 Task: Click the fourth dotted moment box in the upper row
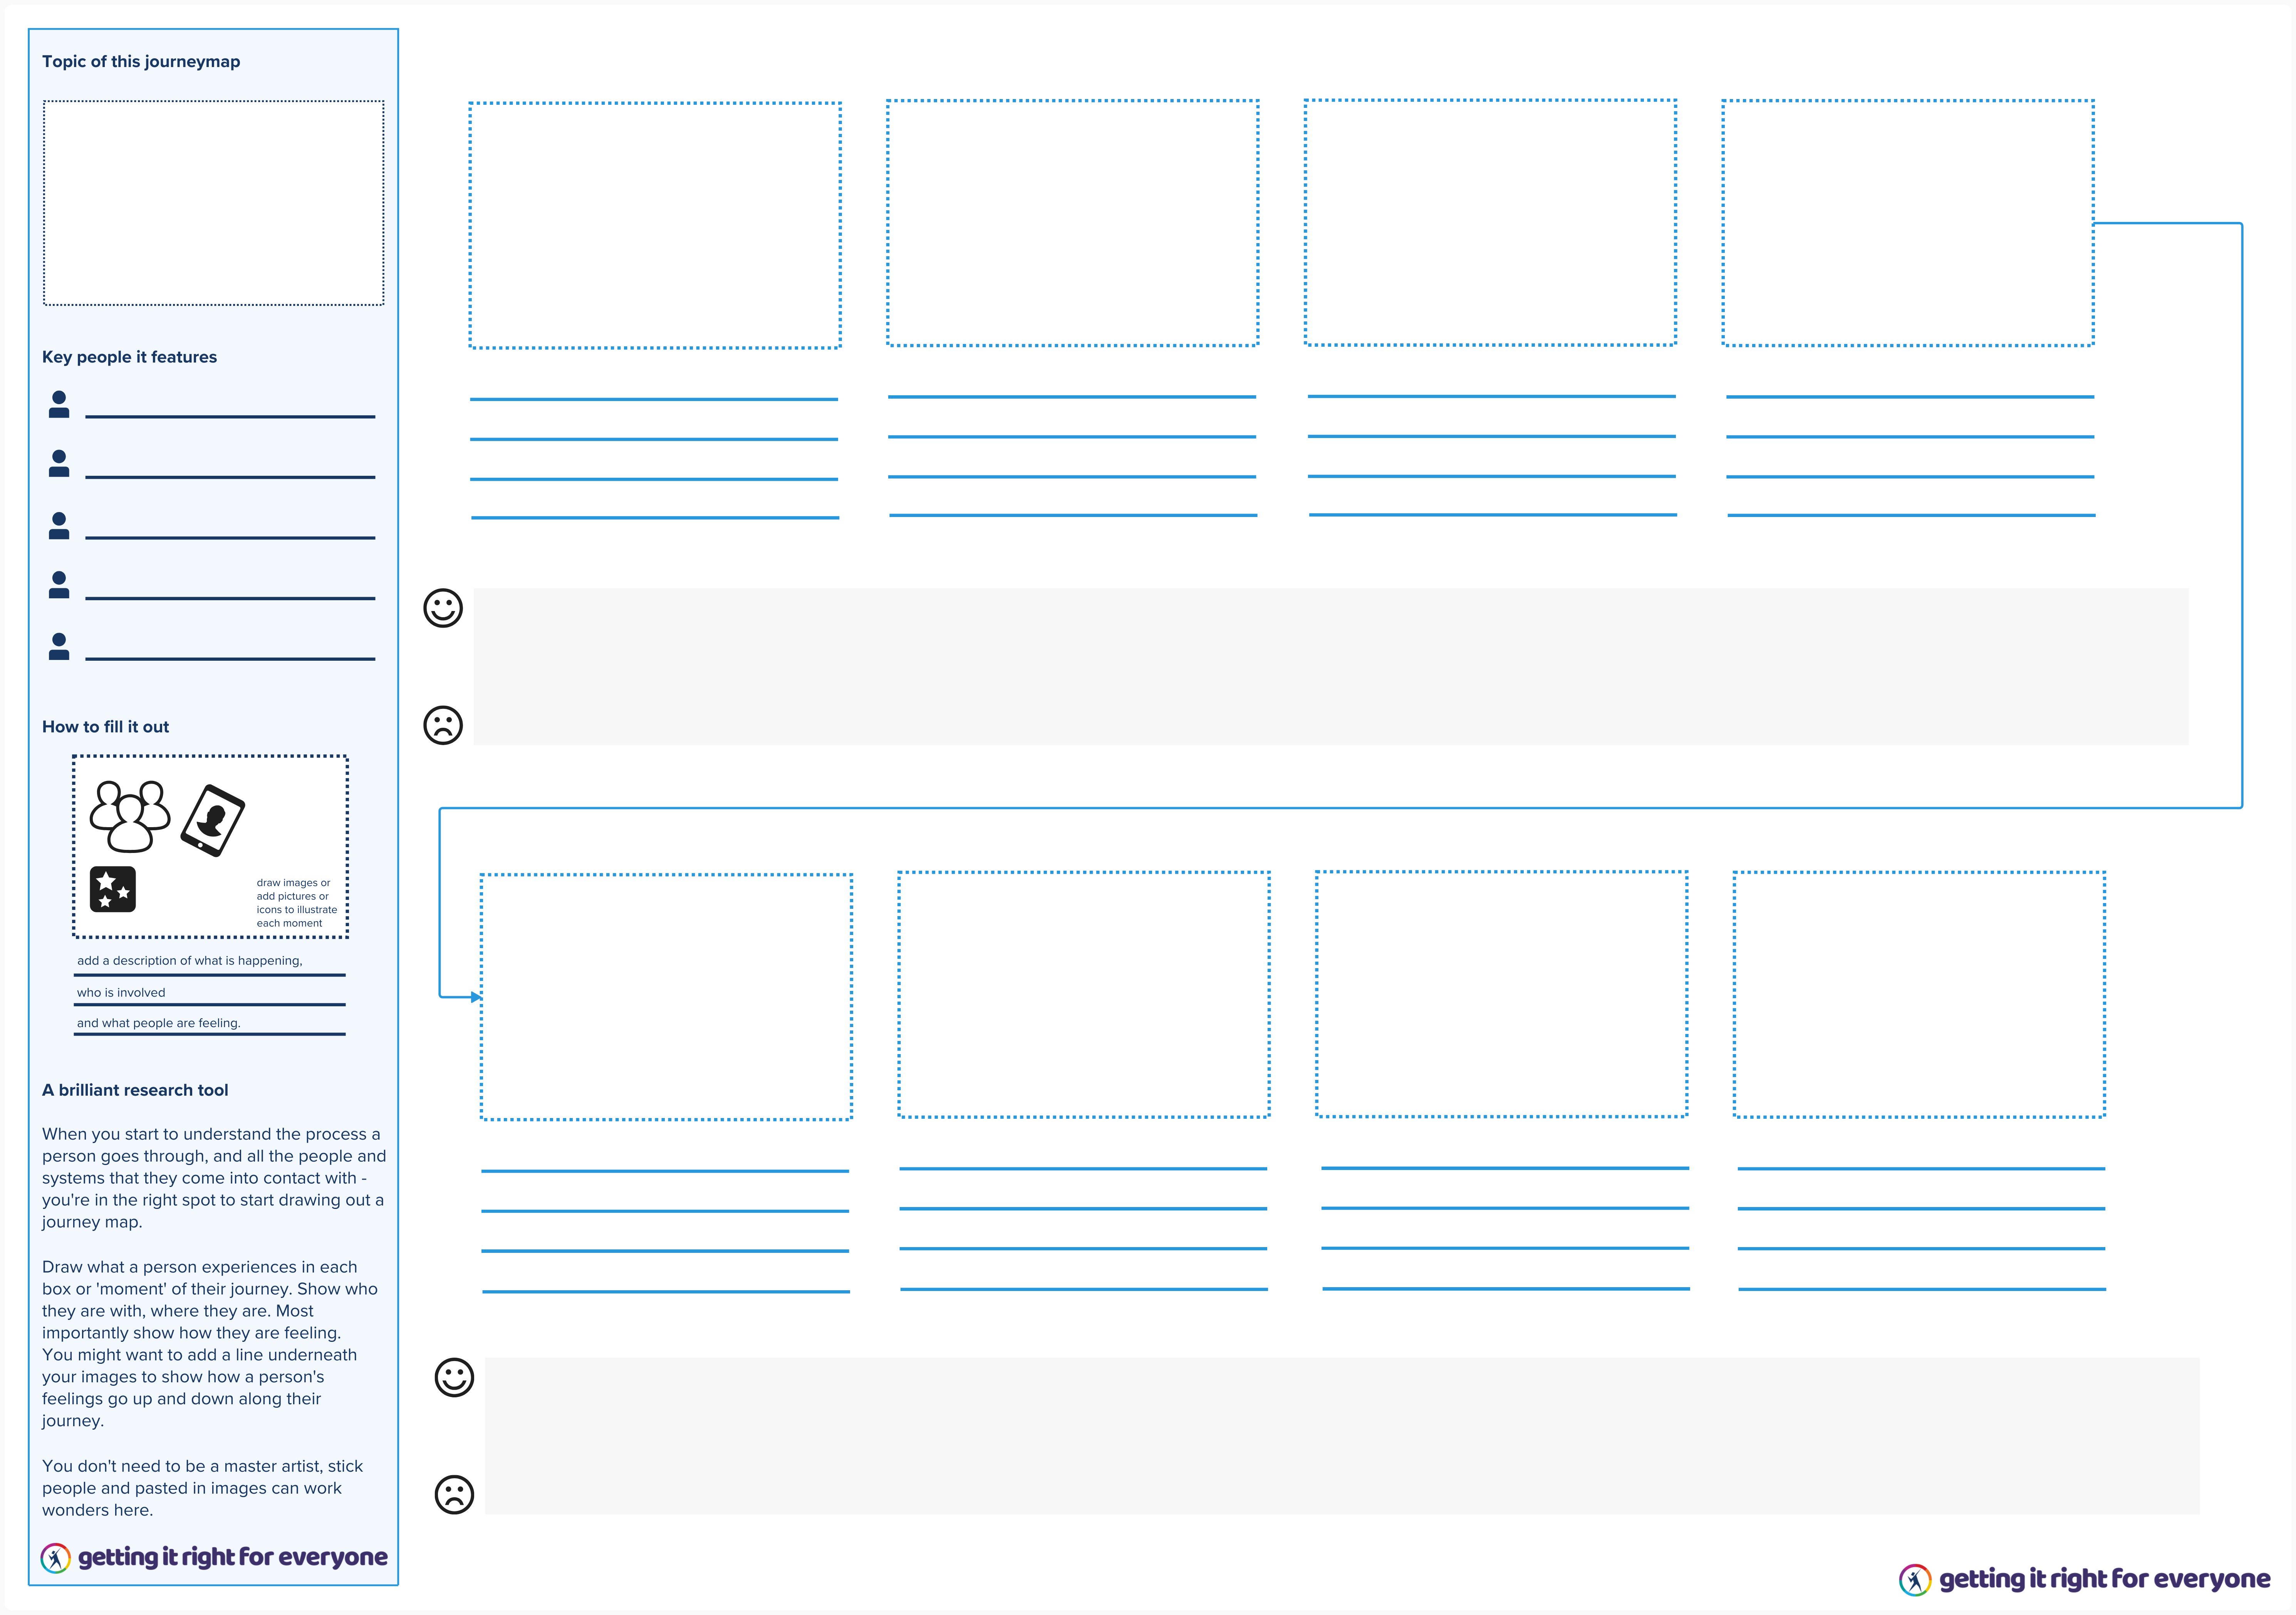click(1908, 223)
